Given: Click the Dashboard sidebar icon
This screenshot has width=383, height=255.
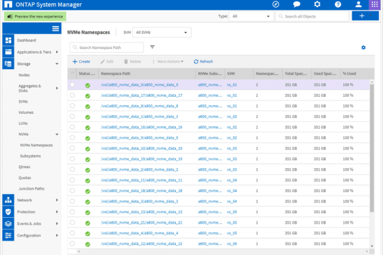Looking at the screenshot, I should [x=9, y=41].
